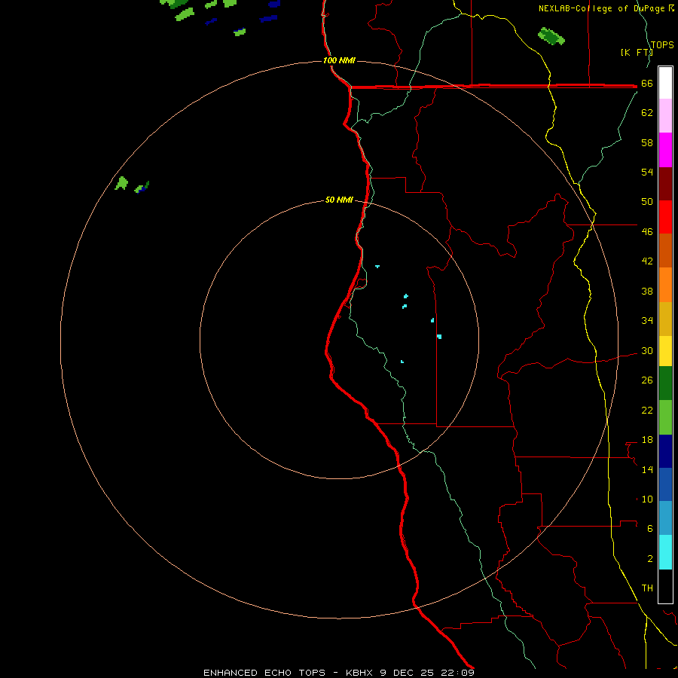Click the "2" legend value
Viewport: 678px width, 678px height.
tap(650, 559)
